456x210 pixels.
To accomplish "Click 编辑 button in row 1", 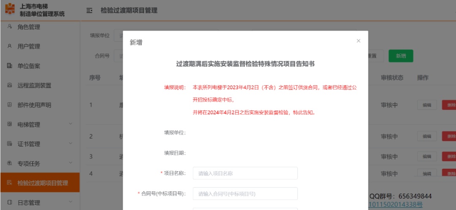I will coord(427,105).
